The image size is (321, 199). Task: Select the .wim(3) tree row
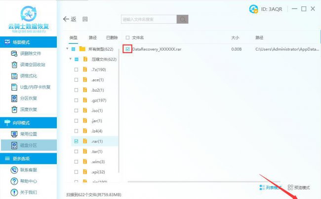pos(95,162)
